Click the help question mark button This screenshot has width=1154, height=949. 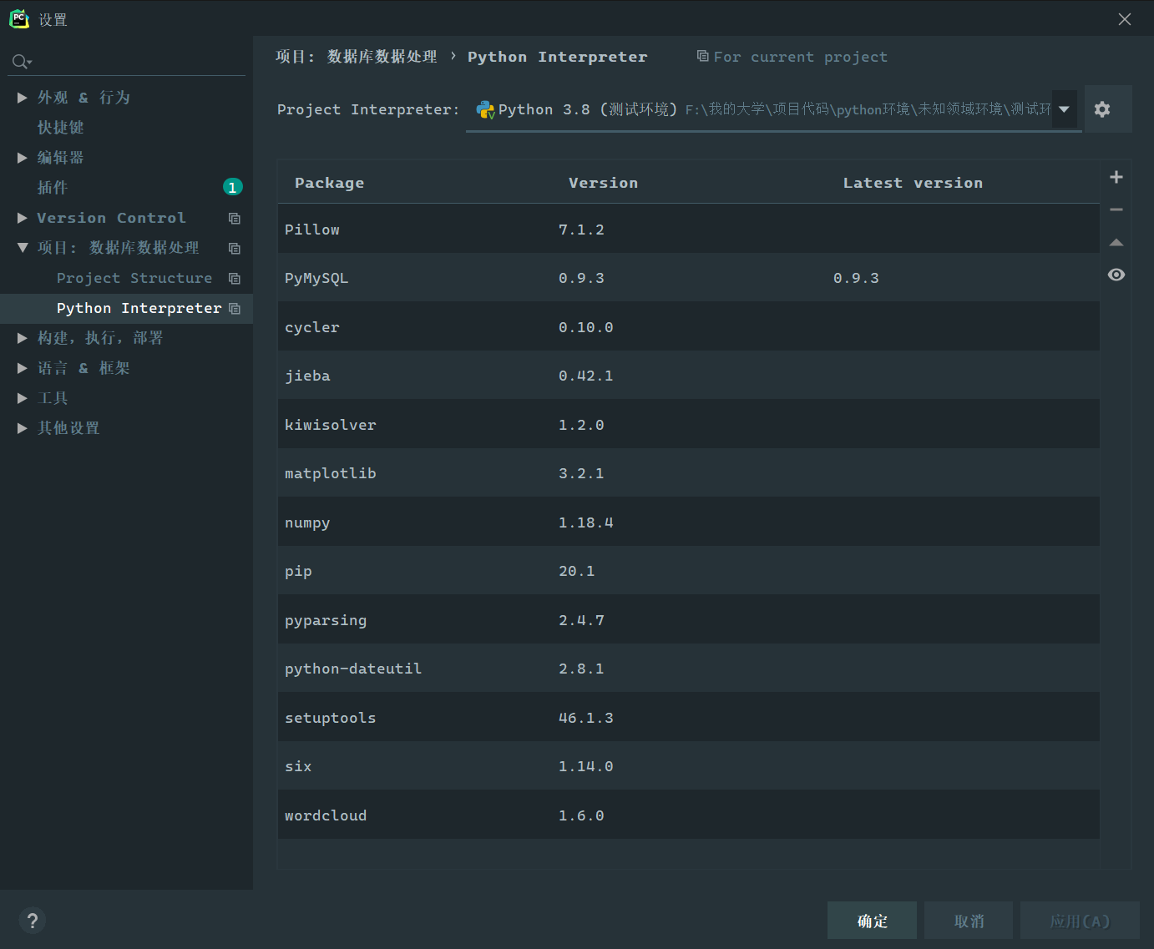click(32, 921)
